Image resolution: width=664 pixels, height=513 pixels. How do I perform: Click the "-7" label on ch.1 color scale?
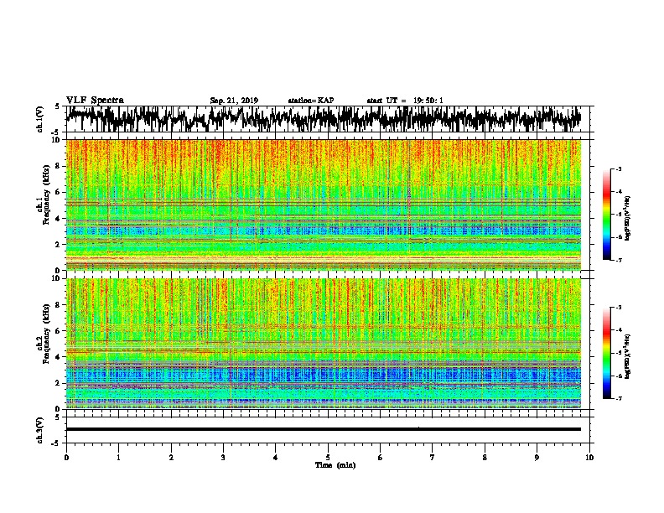619,260
